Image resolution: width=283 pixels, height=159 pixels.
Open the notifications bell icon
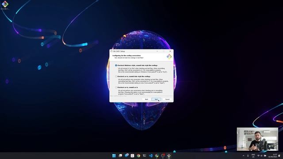pos(279,156)
